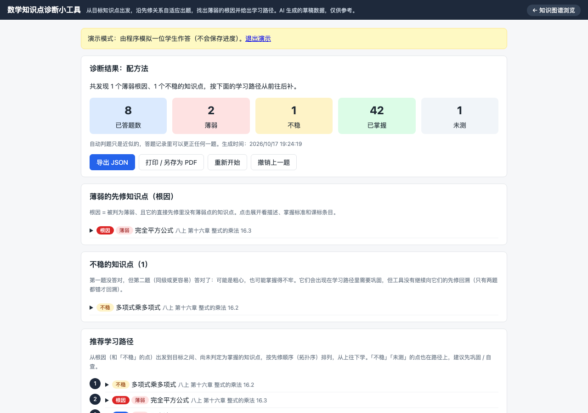Image resolution: width=588 pixels, height=413 pixels.
Task: Select the 未测 stat card showing 1
Action: point(460,116)
